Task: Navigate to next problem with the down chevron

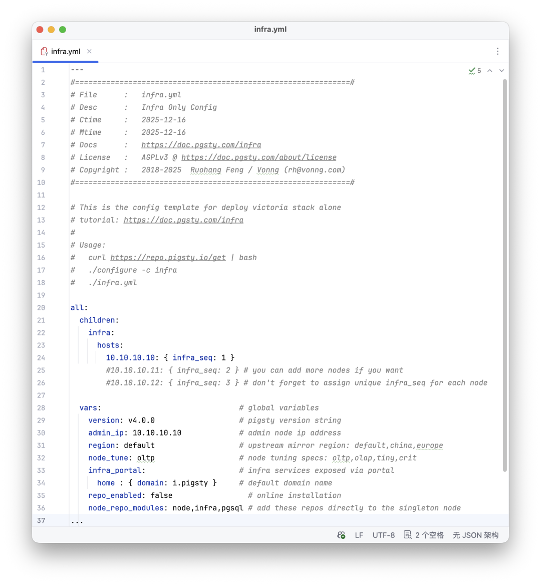Action: [501, 70]
